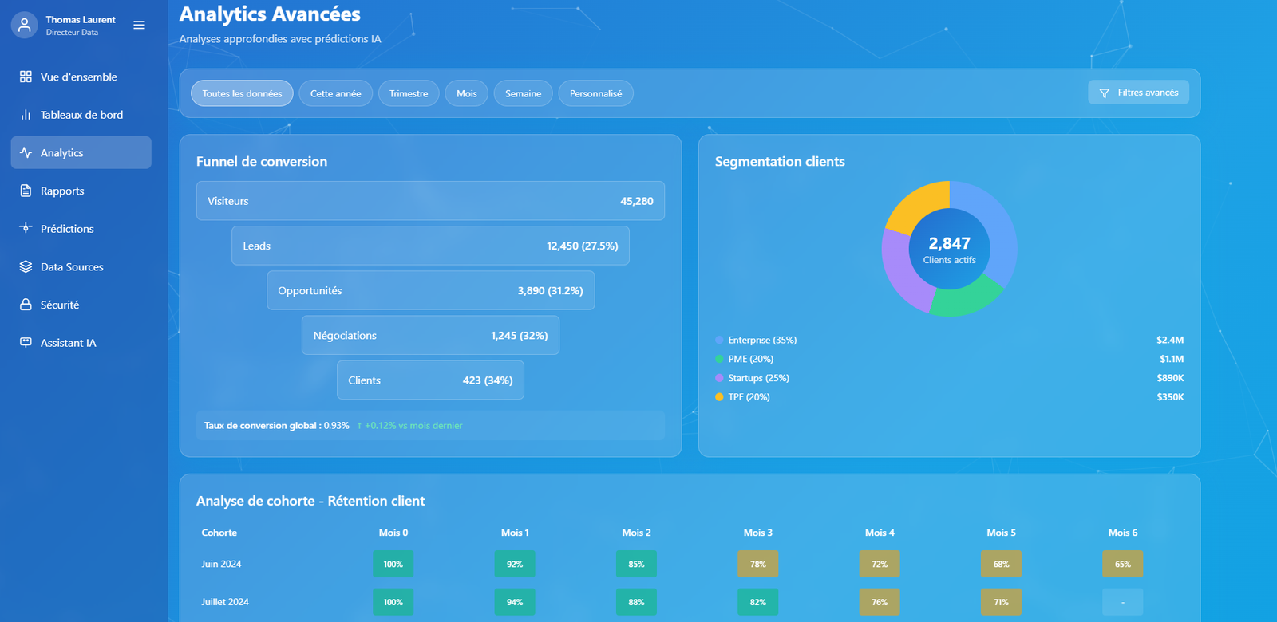Select the Mois period filter
Screen dimensions: 1277x622
pyautogui.click(x=467, y=93)
